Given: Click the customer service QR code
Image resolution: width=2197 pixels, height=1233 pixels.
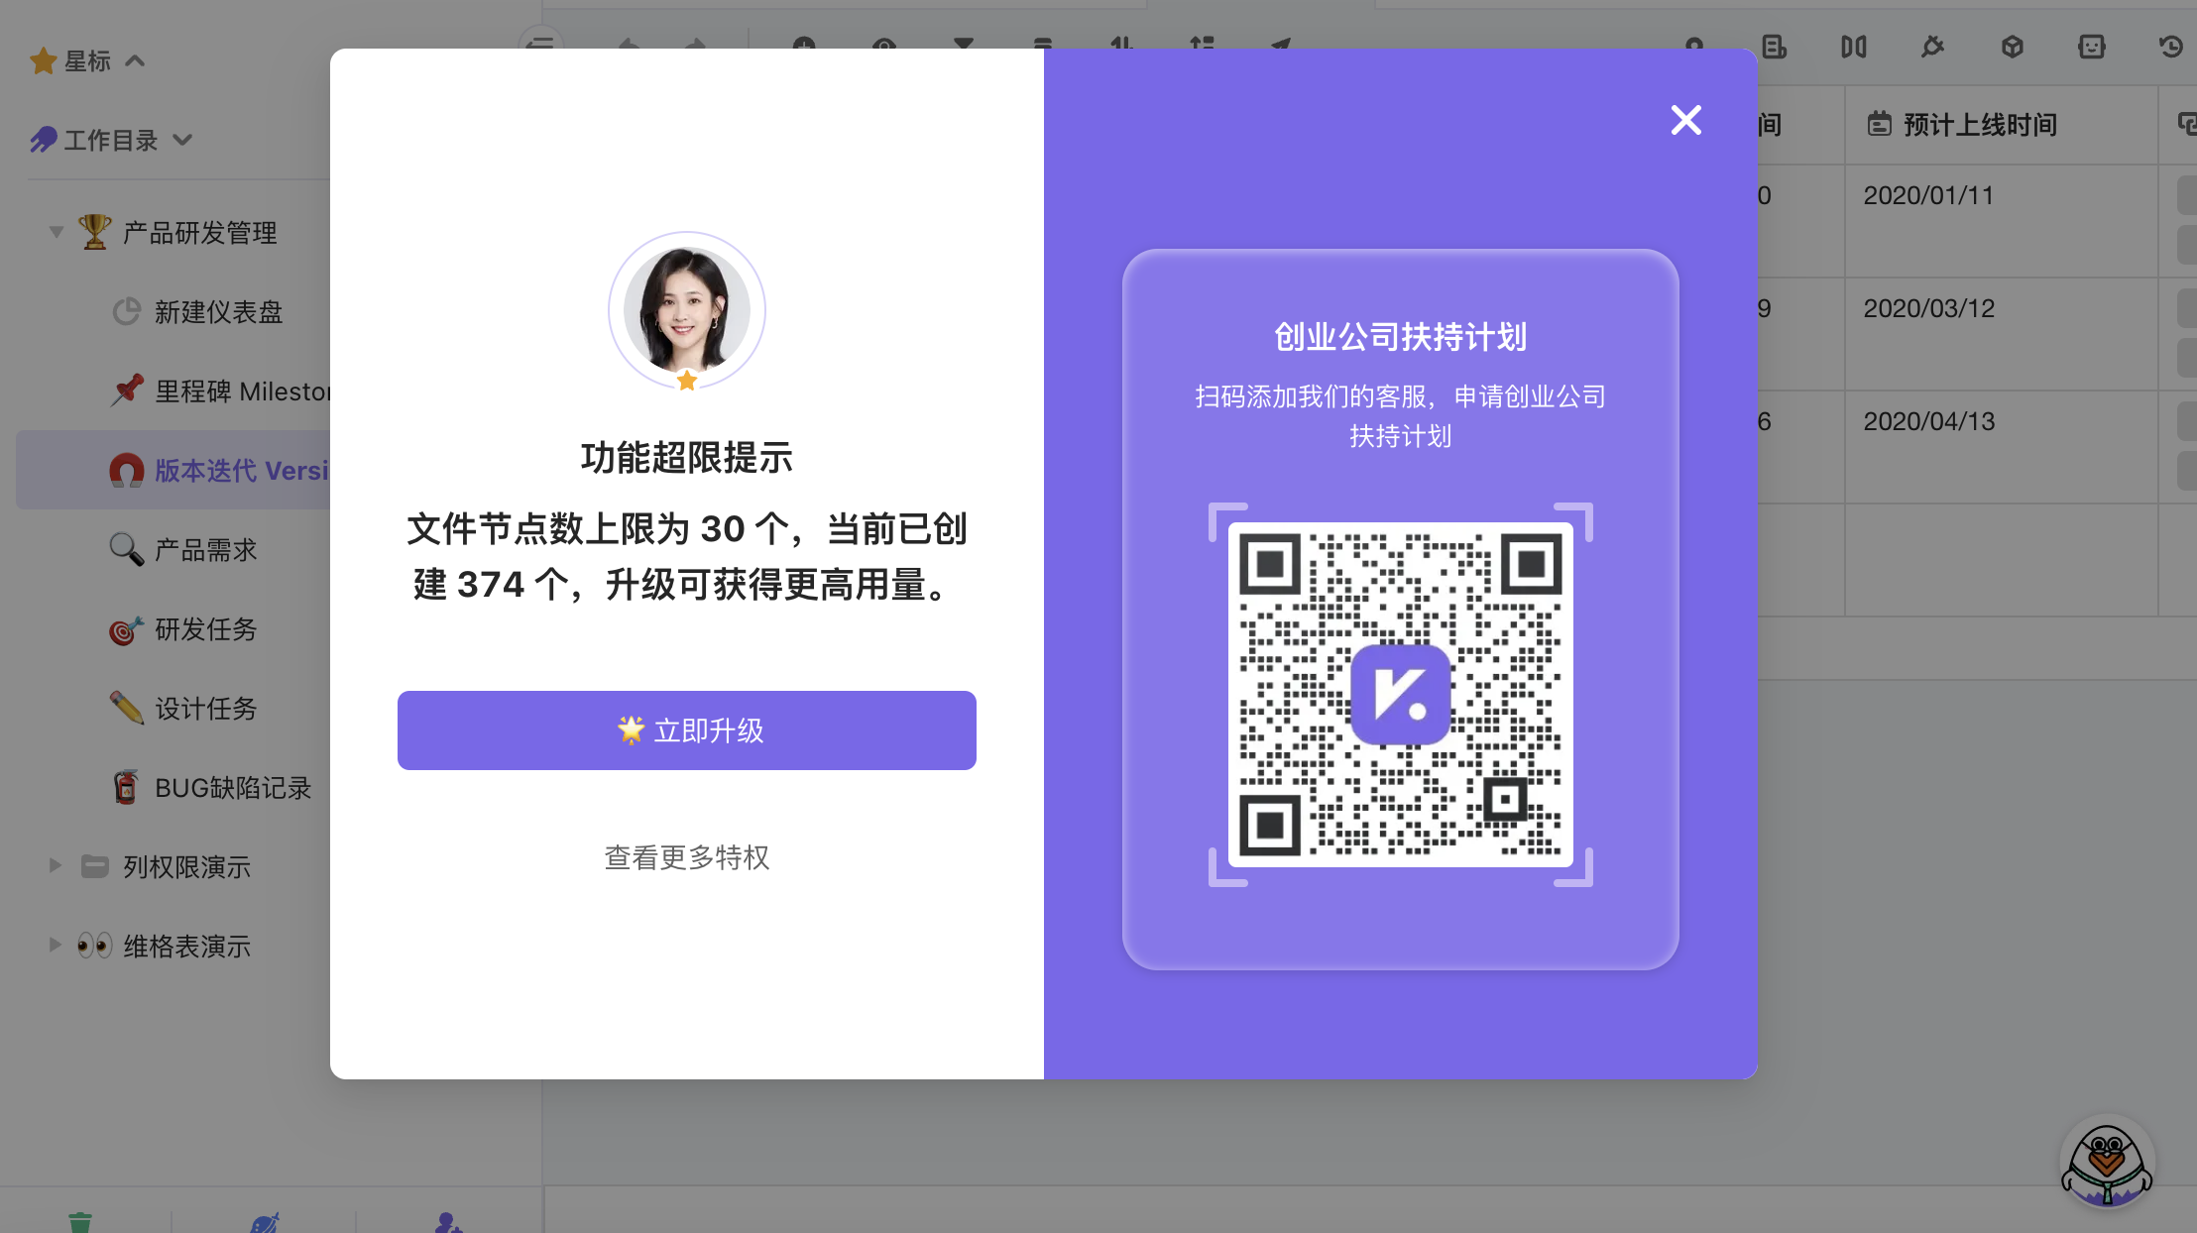Looking at the screenshot, I should 1400,694.
